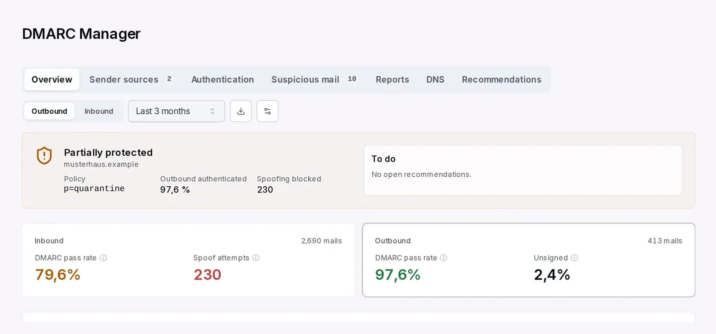Go to the Authentication tab
The height and width of the screenshot is (334, 716).
[223, 80]
